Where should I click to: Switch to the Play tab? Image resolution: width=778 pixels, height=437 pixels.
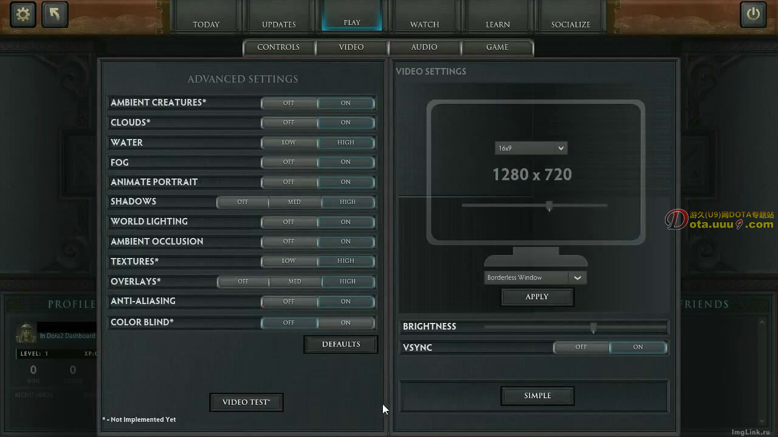(x=352, y=15)
